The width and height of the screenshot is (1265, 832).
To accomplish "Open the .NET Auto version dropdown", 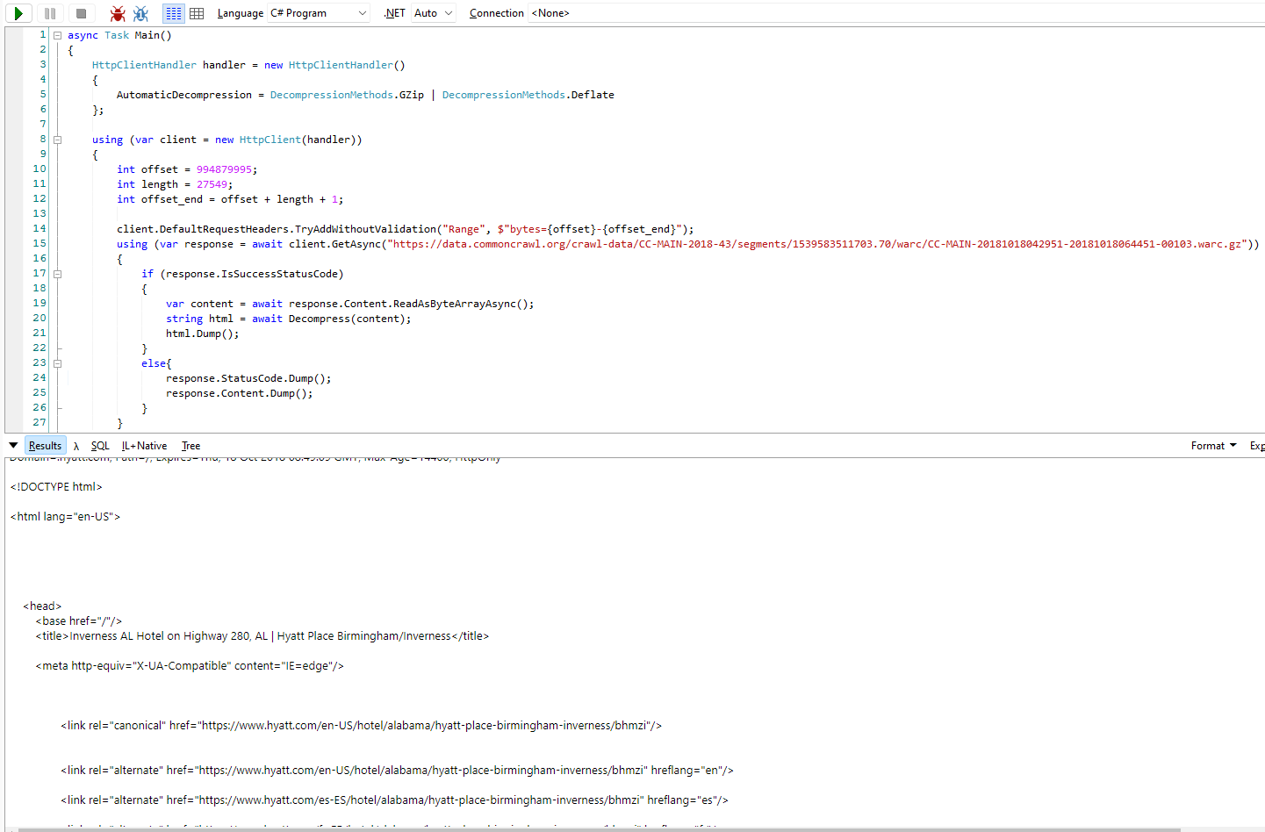I will click(434, 13).
